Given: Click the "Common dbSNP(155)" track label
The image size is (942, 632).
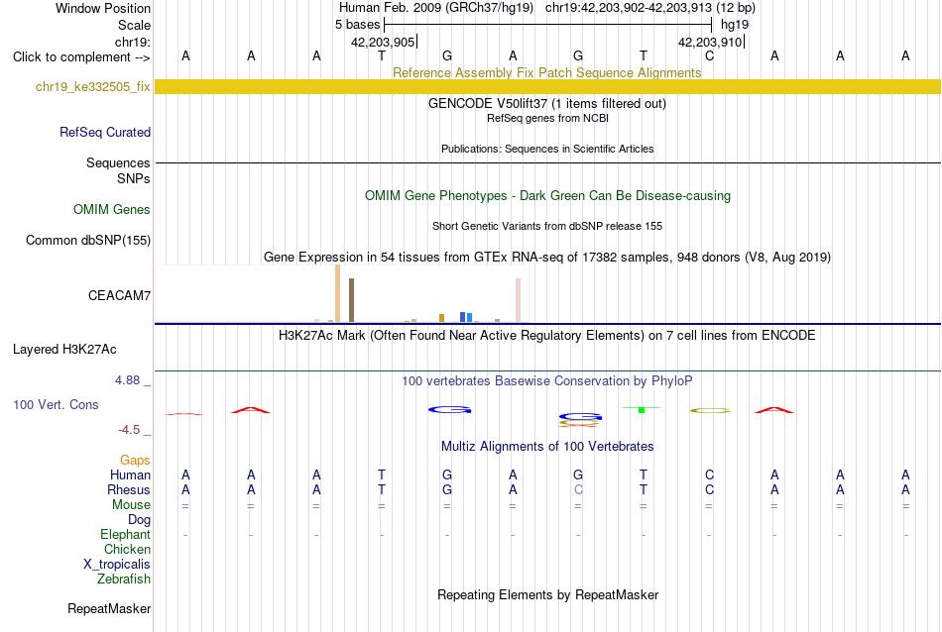Looking at the screenshot, I should (87, 240).
